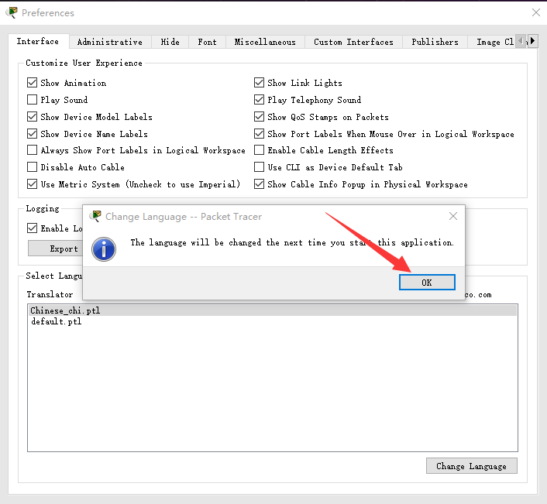
Task: Click the blue information icon in dialog
Action: (x=104, y=249)
